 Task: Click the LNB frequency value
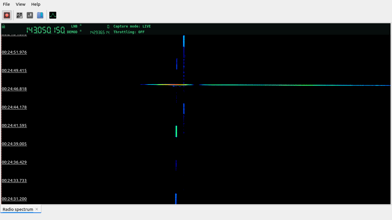108,26
